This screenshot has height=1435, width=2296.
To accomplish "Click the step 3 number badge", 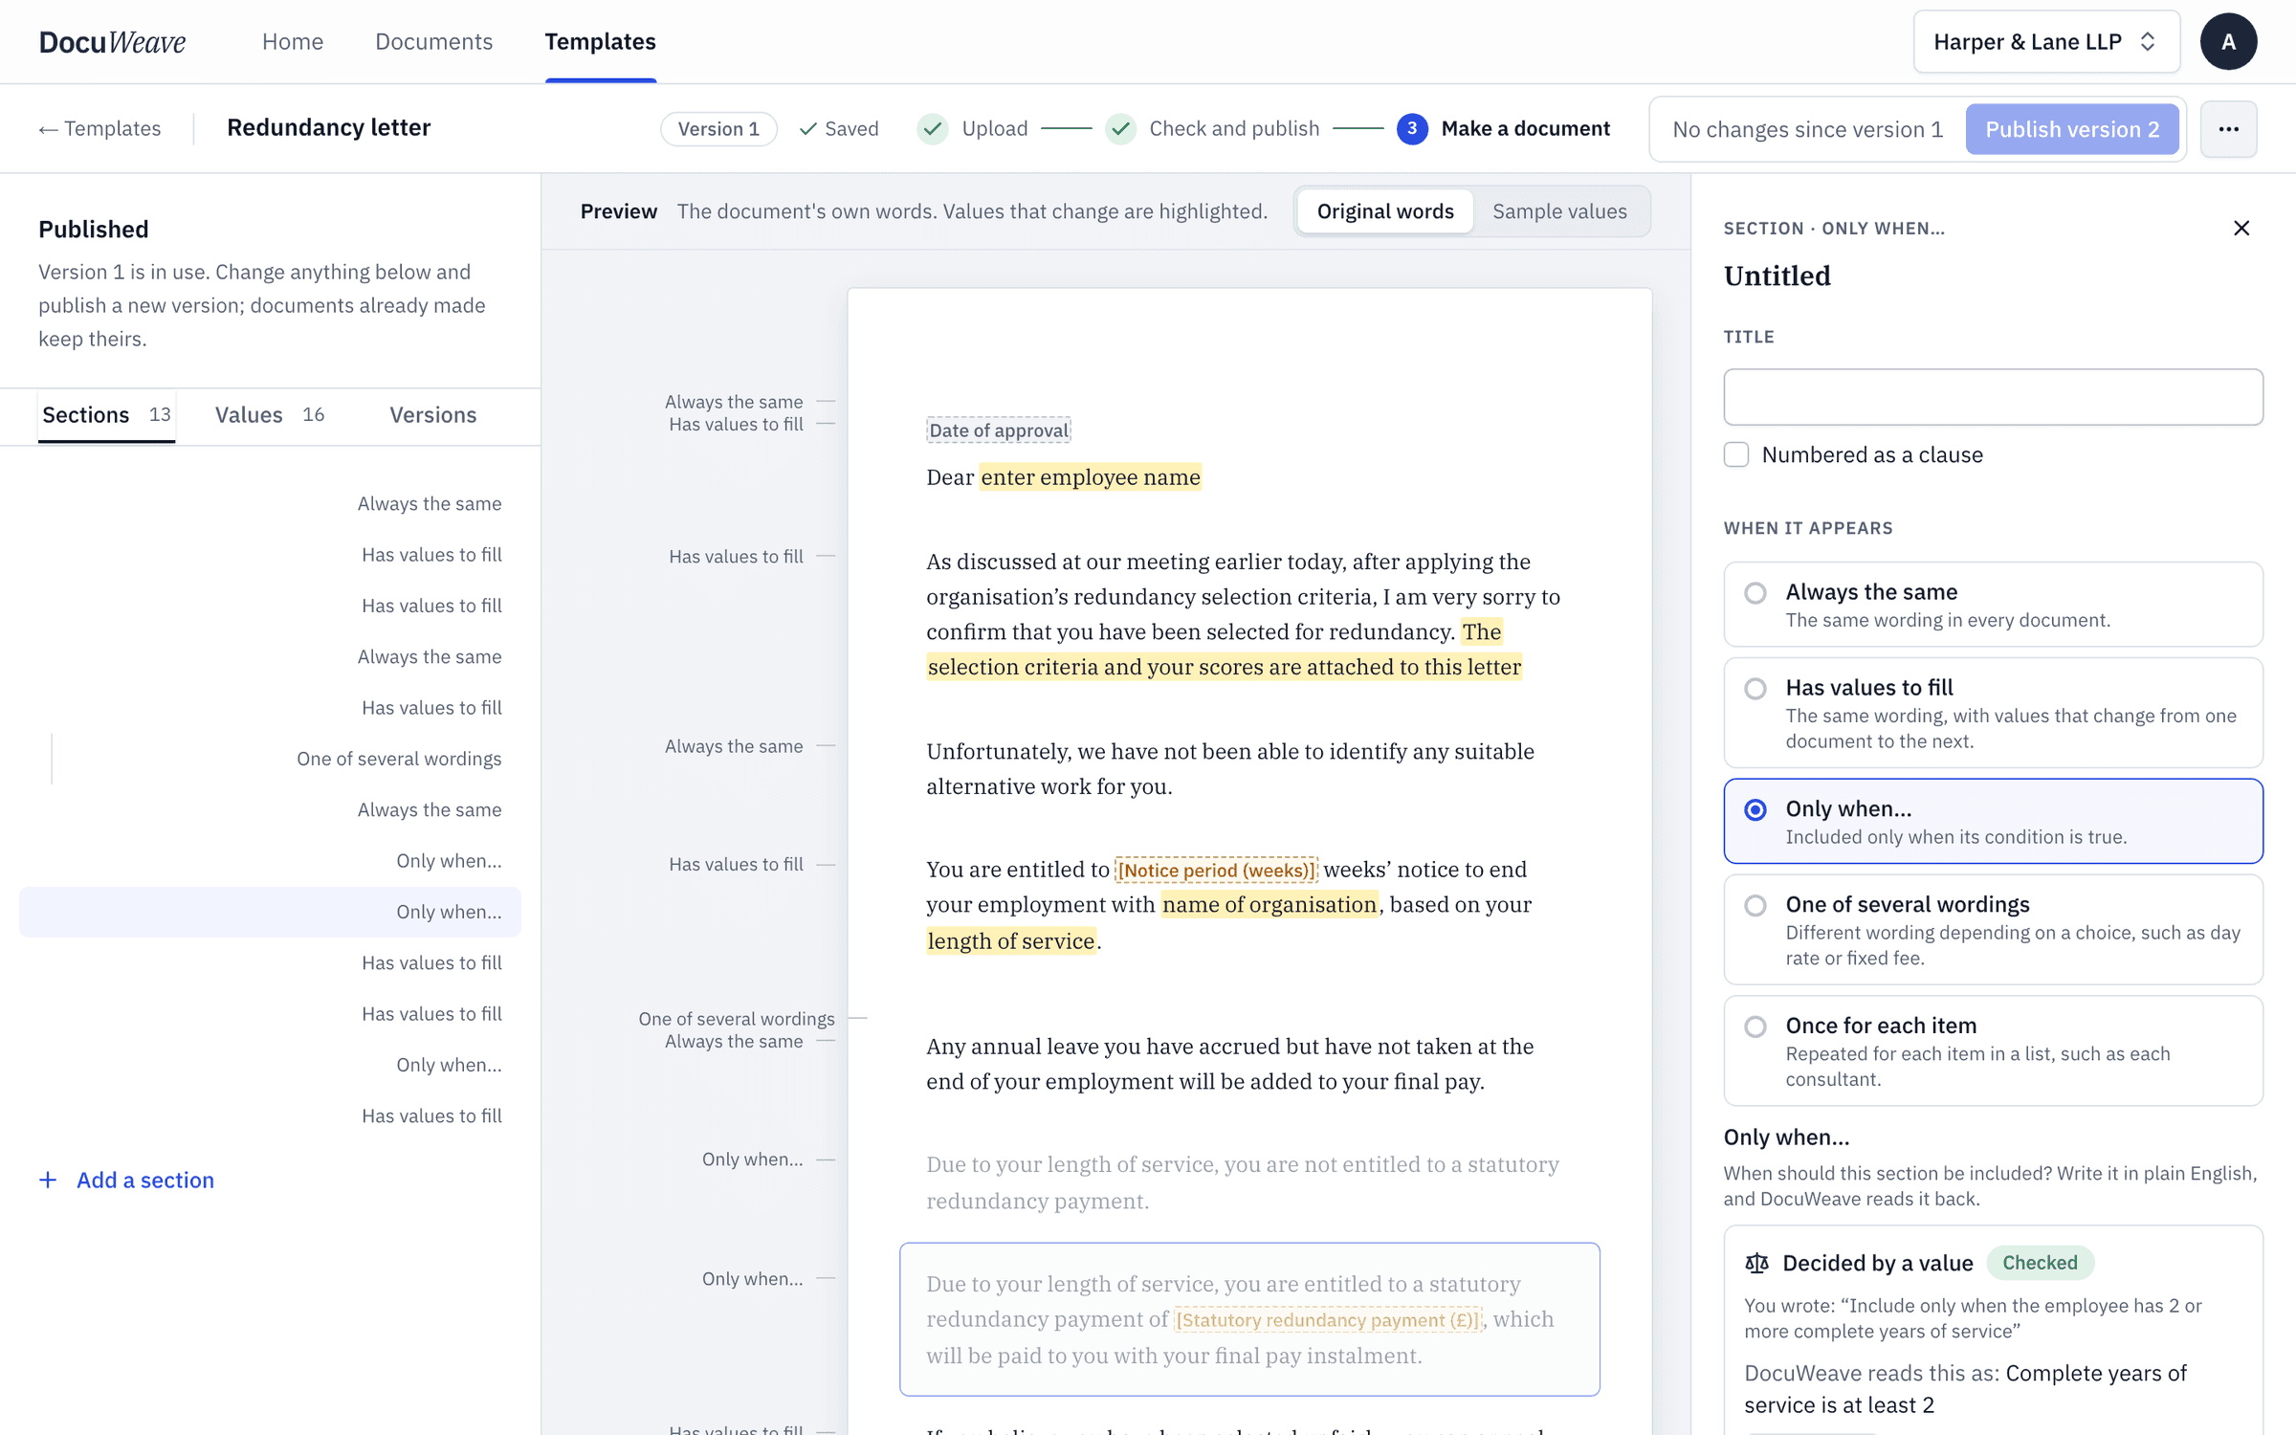I will [x=1411, y=128].
